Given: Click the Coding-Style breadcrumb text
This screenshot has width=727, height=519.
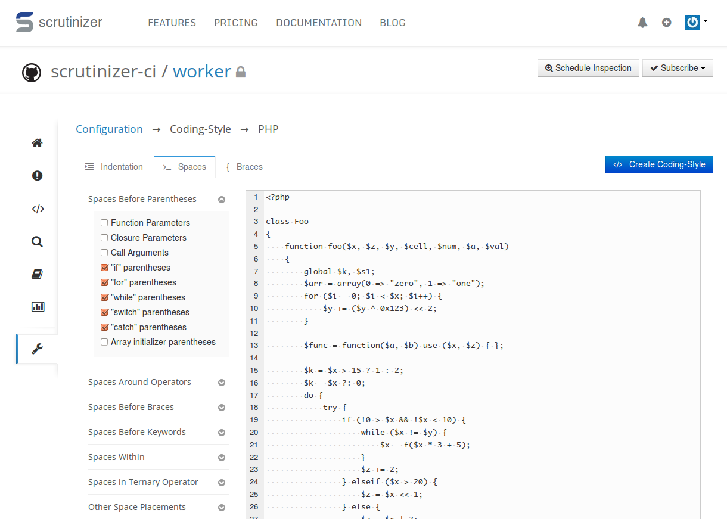Looking at the screenshot, I should [200, 129].
